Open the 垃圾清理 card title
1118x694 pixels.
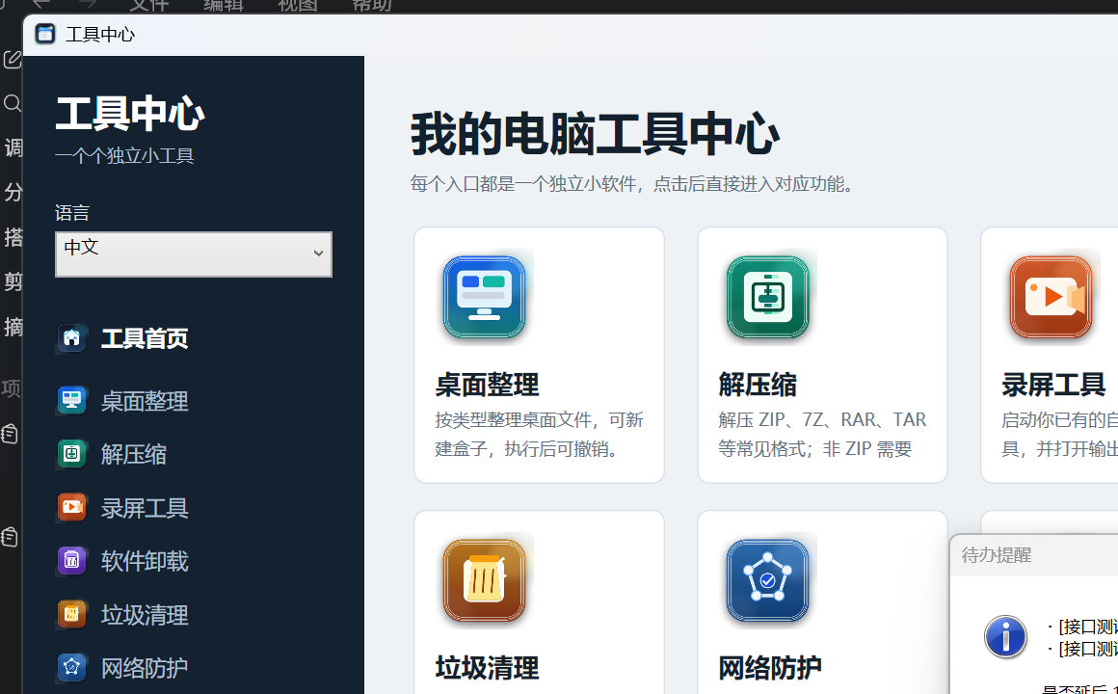click(x=487, y=668)
